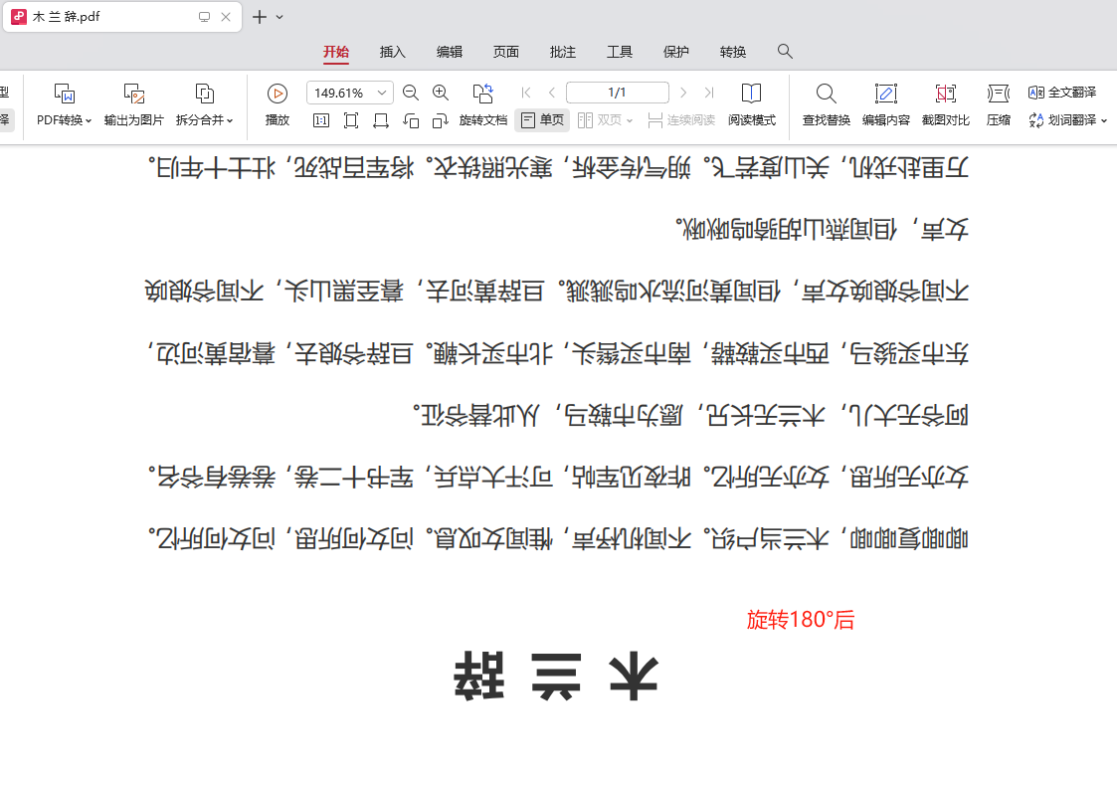Image resolution: width=1117 pixels, height=785 pixels.
Task: Zoom in with the plus magnifier
Action: pyautogui.click(x=441, y=93)
